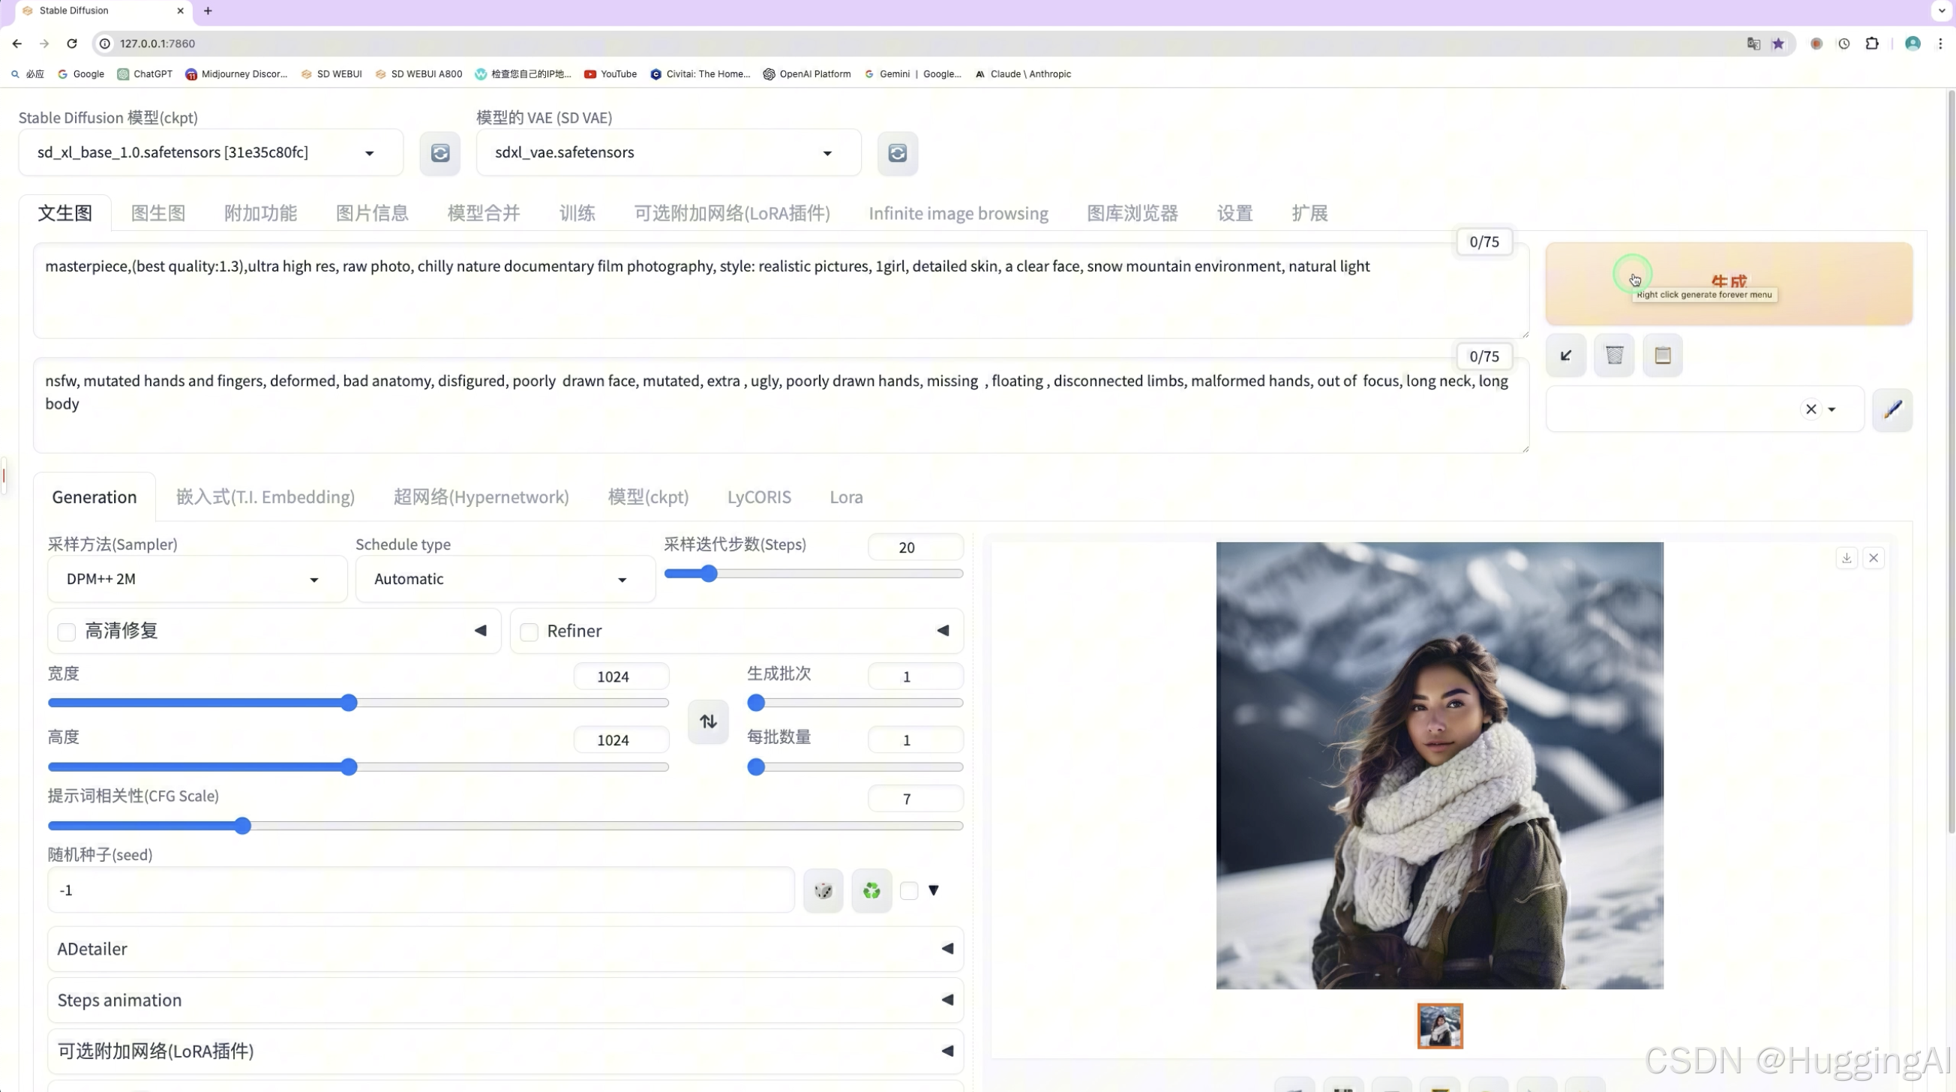Open the Chrome three-dot menu
1956x1092 pixels.
pos(1940,43)
